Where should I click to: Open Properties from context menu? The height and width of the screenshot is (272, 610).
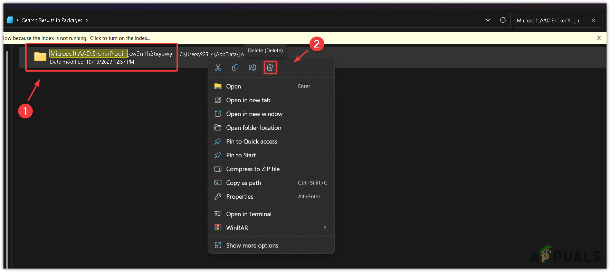click(271, 197)
